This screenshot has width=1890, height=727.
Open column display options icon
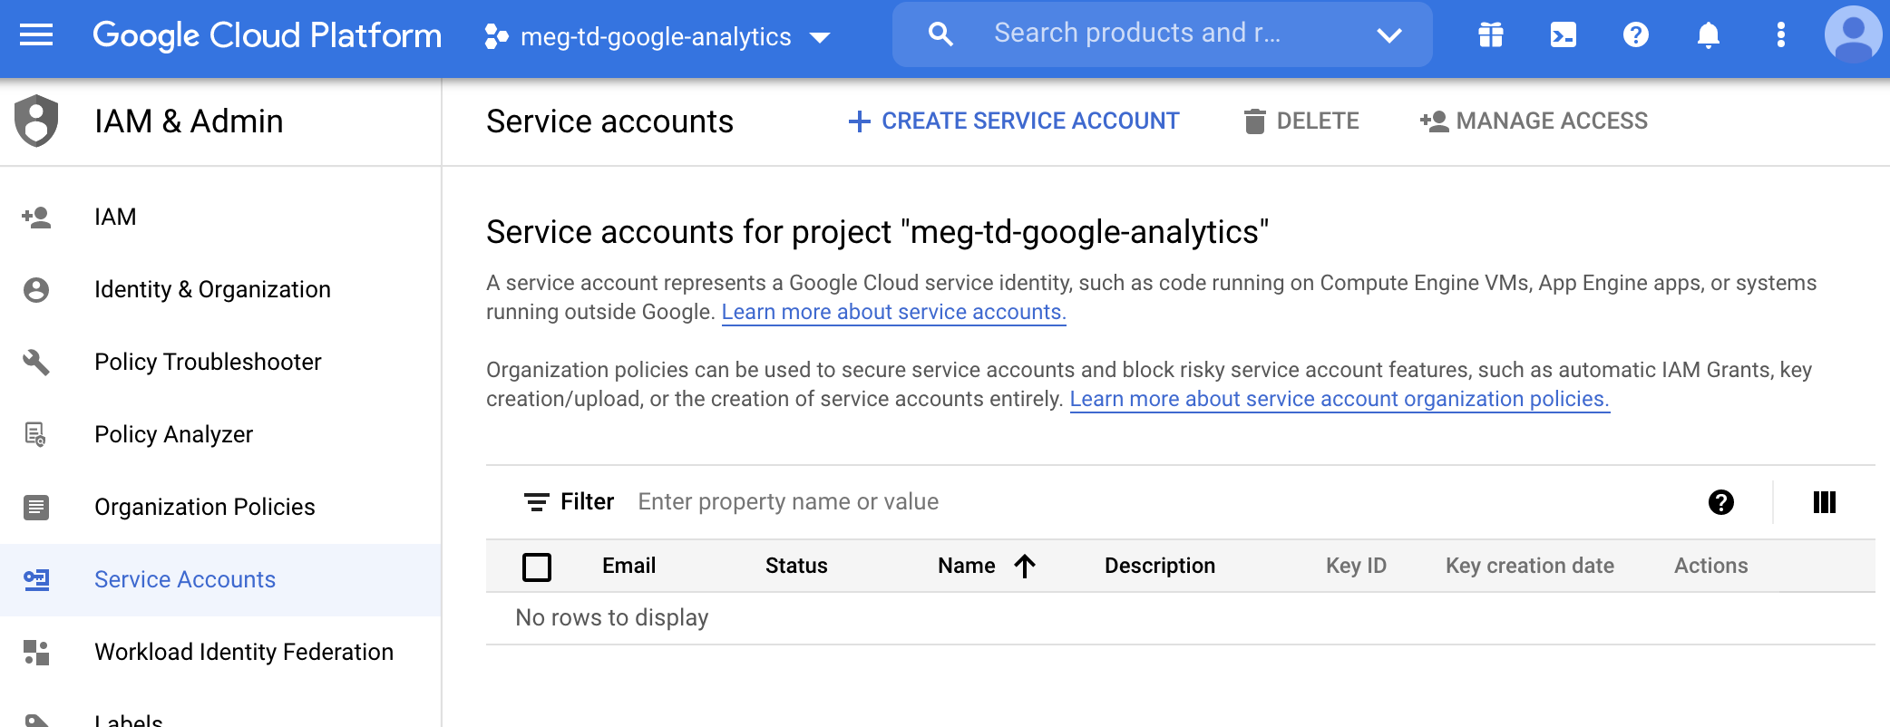coord(1824,502)
